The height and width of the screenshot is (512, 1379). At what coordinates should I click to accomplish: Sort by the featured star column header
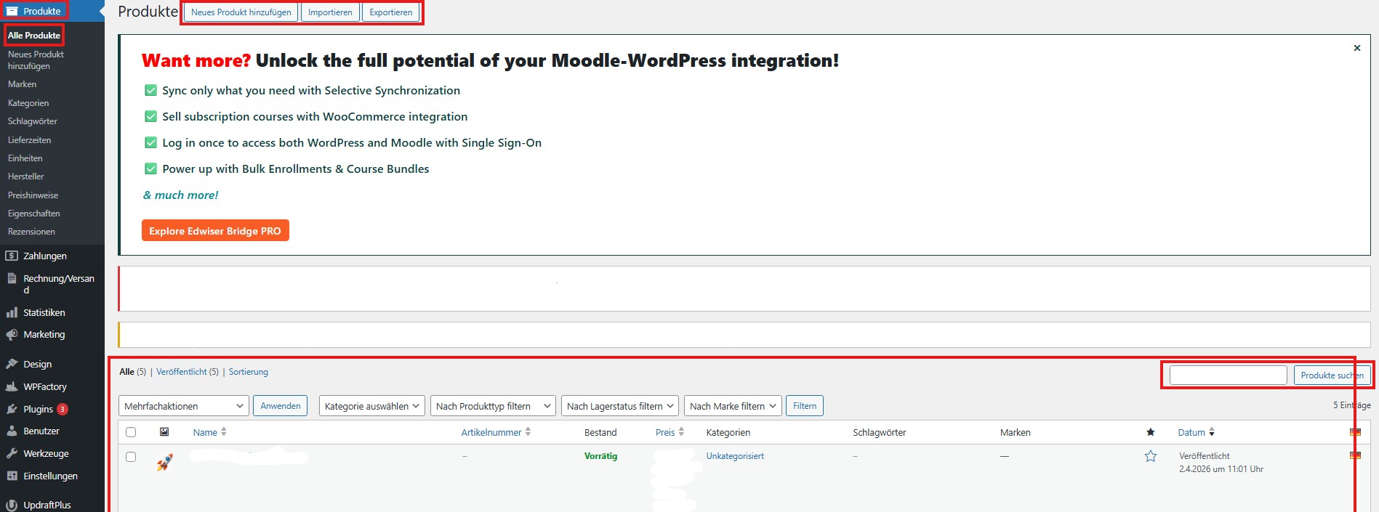[1151, 432]
